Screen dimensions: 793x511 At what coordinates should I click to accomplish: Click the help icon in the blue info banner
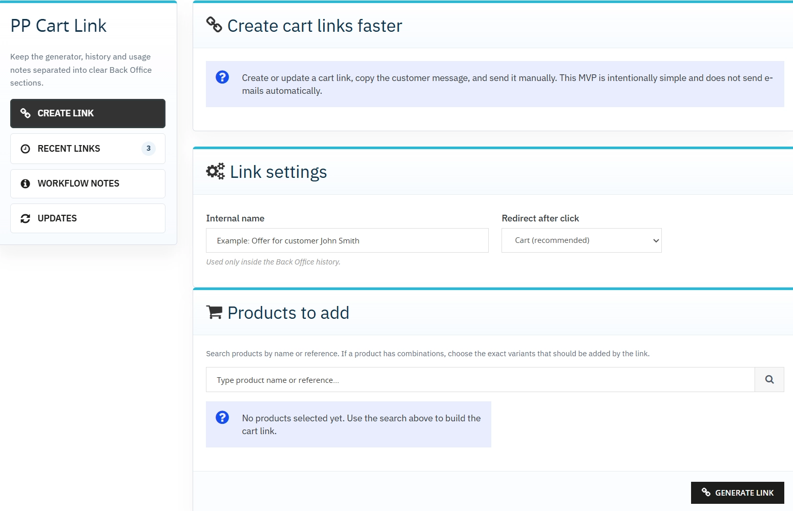pyautogui.click(x=222, y=77)
